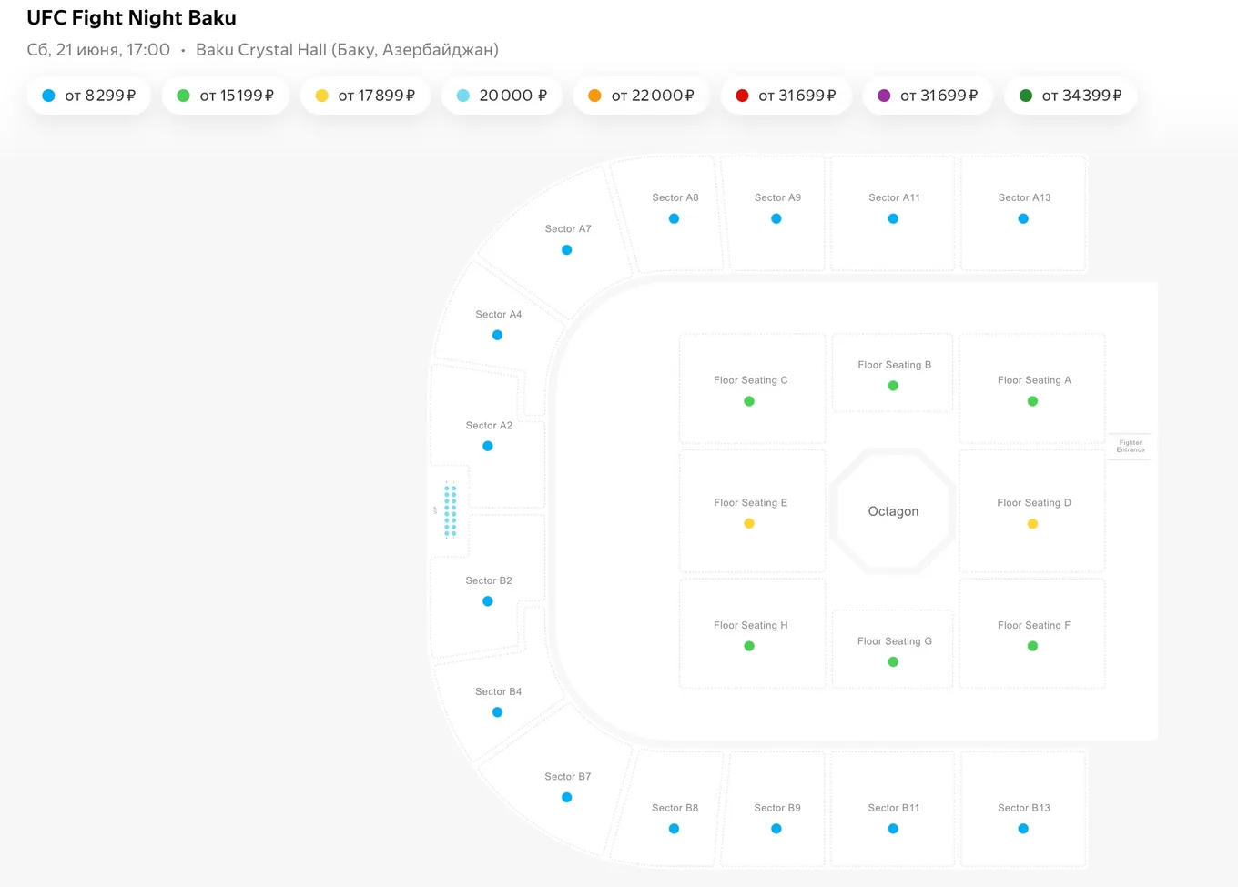Select Floor Seating G green marker
Viewport: 1238px width, 887px height.
(893, 662)
